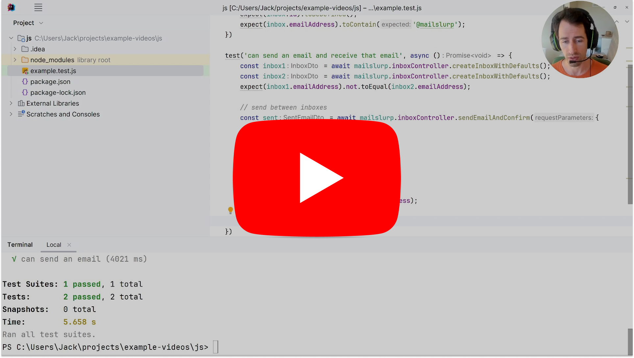
Task: Expand the node_modules folder
Action: coord(14,60)
